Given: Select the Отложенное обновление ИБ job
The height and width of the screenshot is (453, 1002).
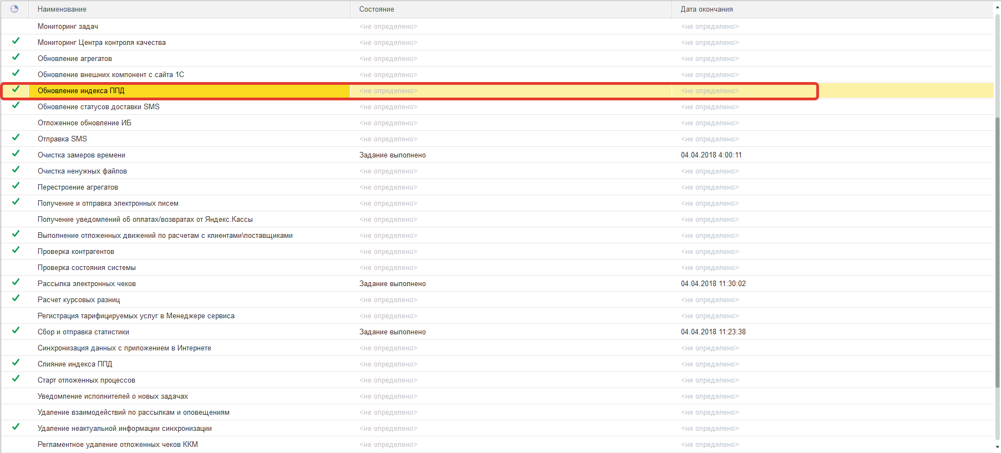Looking at the screenshot, I should 84,123.
